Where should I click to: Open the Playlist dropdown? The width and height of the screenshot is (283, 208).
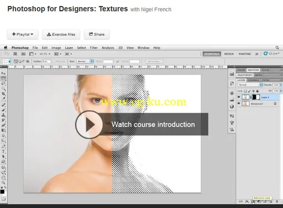click(23, 34)
